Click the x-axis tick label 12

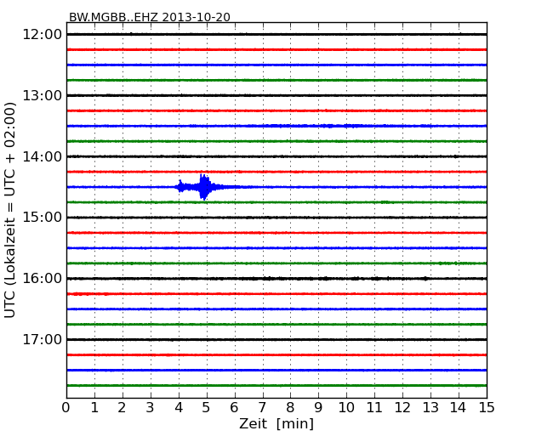pyautogui.click(x=402, y=408)
